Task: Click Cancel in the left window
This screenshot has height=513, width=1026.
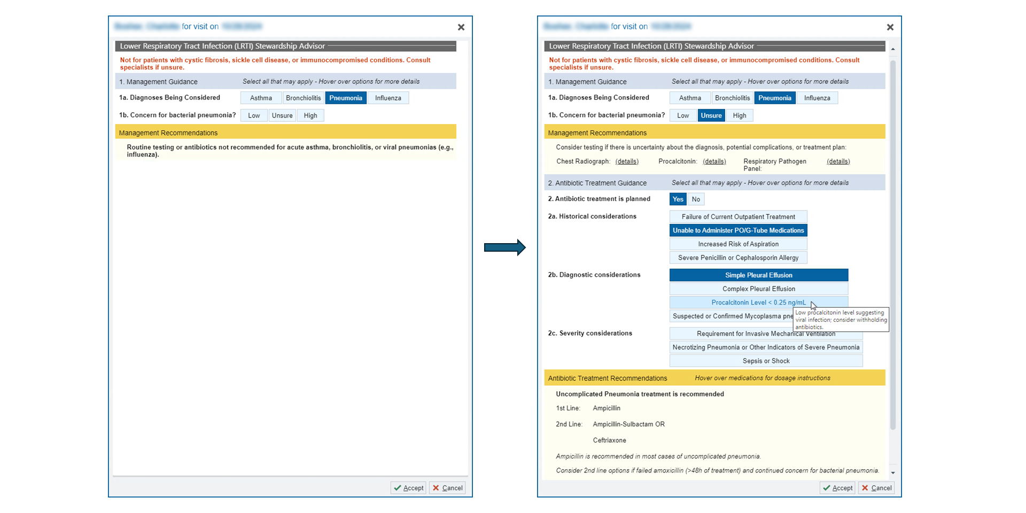Action: pyautogui.click(x=448, y=488)
